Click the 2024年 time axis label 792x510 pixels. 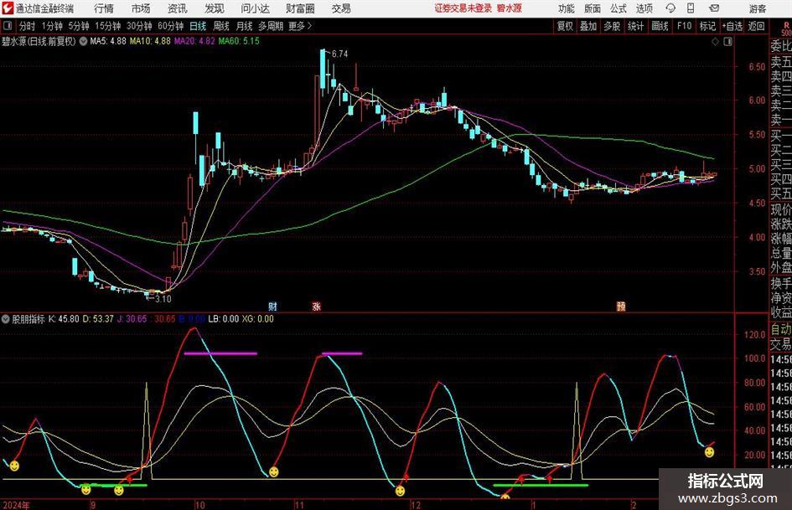pos(15,505)
